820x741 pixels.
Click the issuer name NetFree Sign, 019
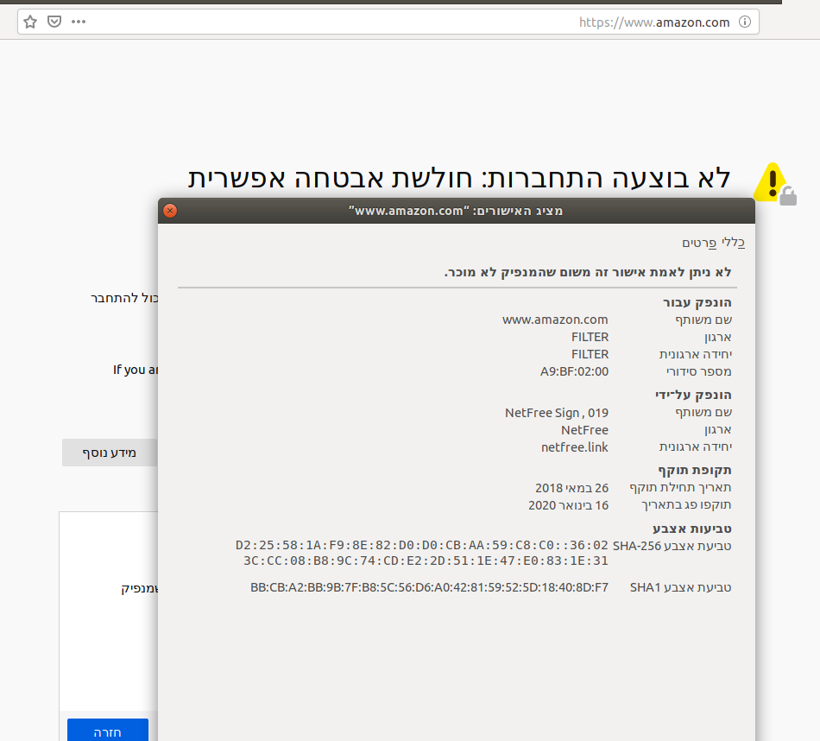(556, 413)
